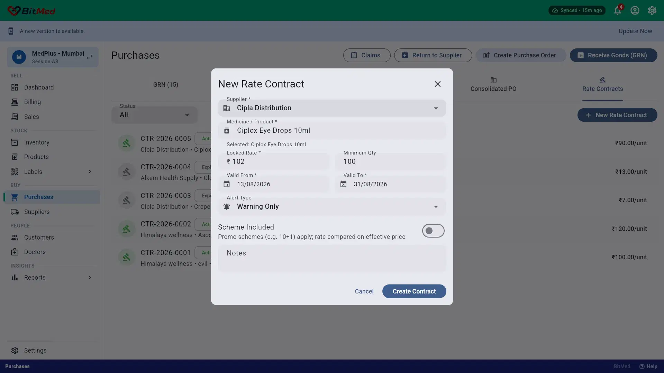Screen dimensions: 664x373
Task: Click the MedPlus - Mumbai store name
Action: tap(58, 54)
